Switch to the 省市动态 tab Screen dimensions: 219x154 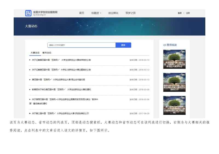click(47, 53)
